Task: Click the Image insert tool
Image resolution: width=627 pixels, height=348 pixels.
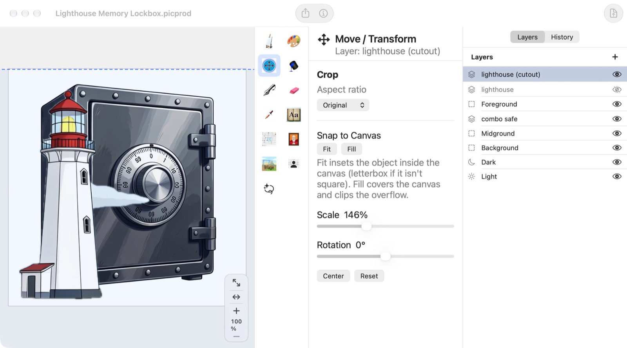Action: (269, 164)
